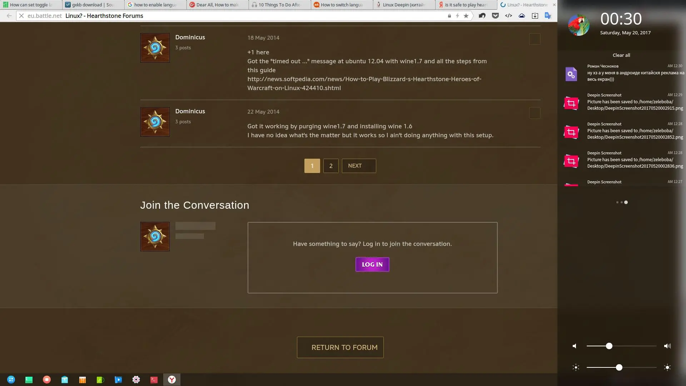686x386 pixels.
Task: Click Dominicus avatar on 18 May post
Action: 155,48
